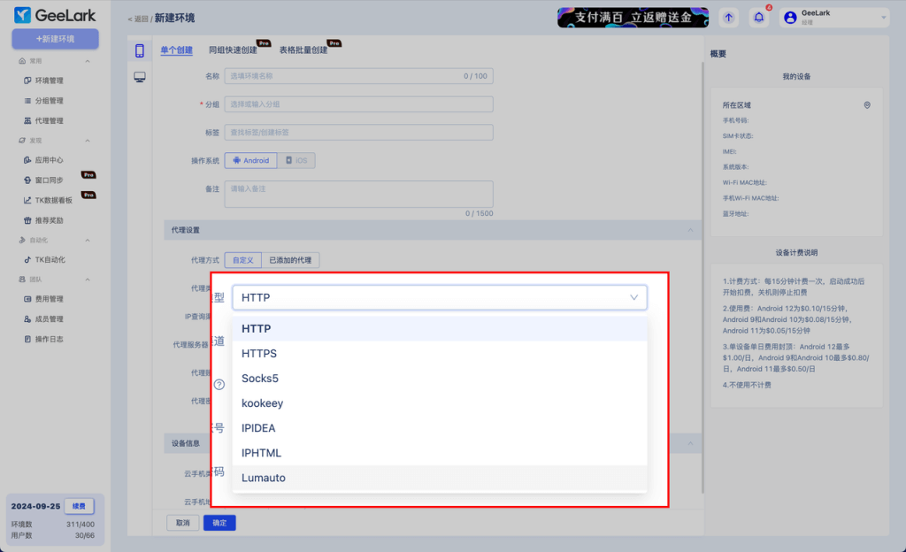Click the upload arrow icon in header
The image size is (906, 552).
[728, 17]
